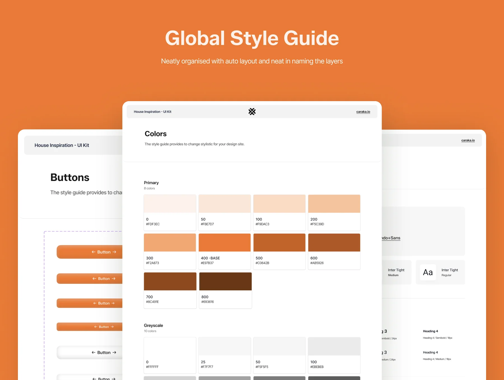Click the white Button in Buttons card

pos(90,353)
